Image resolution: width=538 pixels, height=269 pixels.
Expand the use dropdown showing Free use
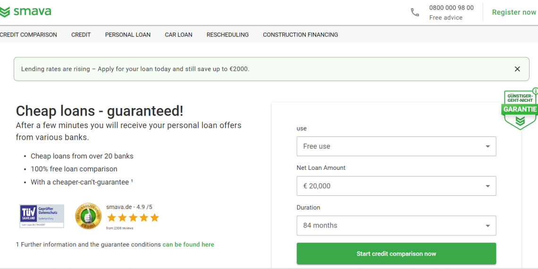(396, 146)
